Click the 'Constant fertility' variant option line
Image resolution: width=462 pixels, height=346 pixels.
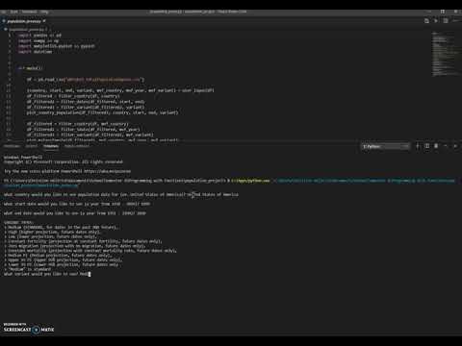[83, 241]
